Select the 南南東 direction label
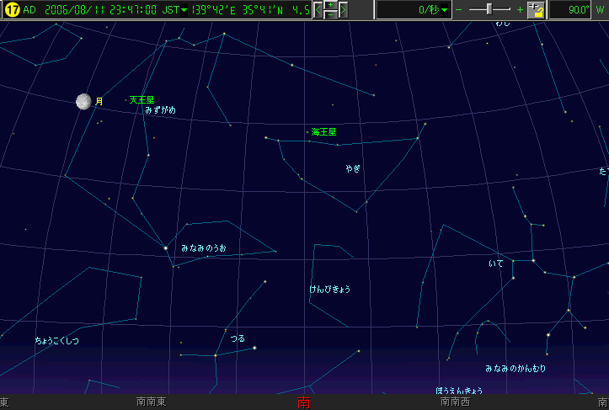This screenshot has height=410, width=609. click(x=152, y=402)
